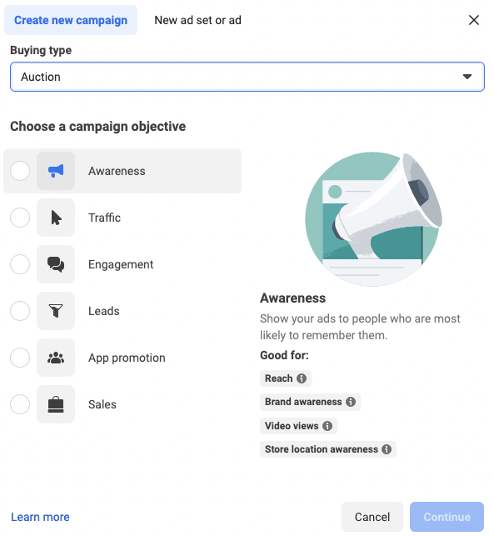Open the info icon next to Reach
This screenshot has width=494, height=536.
click(302, 378)
